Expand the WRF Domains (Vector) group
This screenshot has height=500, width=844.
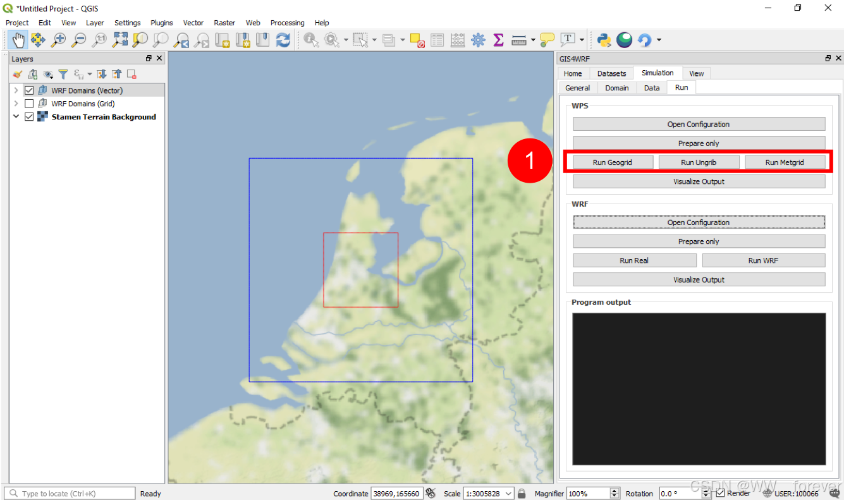point(16,90)
